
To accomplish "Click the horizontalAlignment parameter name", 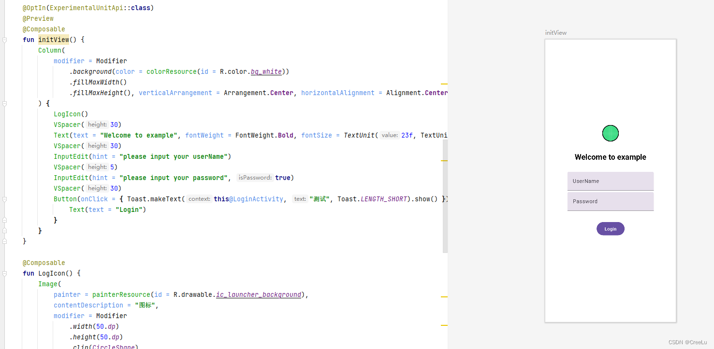I will coord(338,93).
